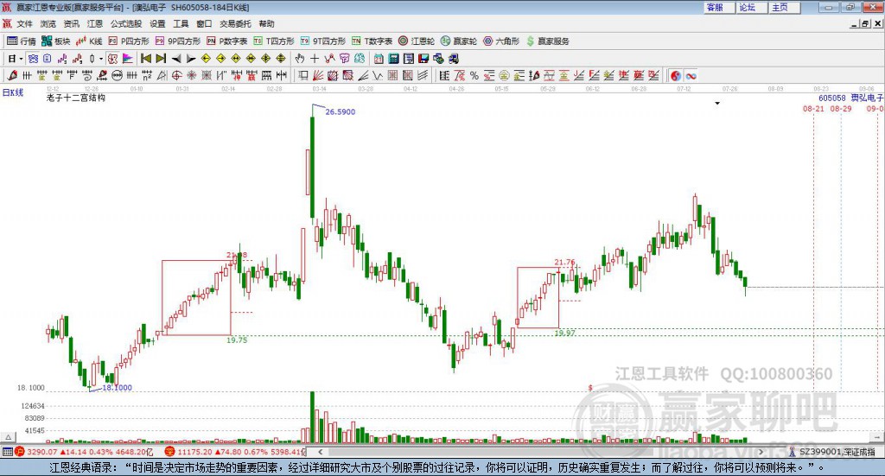Click the up triangle beside the volume pane
The height and width of the screenshot is (476, 885).
coord(8,437)
